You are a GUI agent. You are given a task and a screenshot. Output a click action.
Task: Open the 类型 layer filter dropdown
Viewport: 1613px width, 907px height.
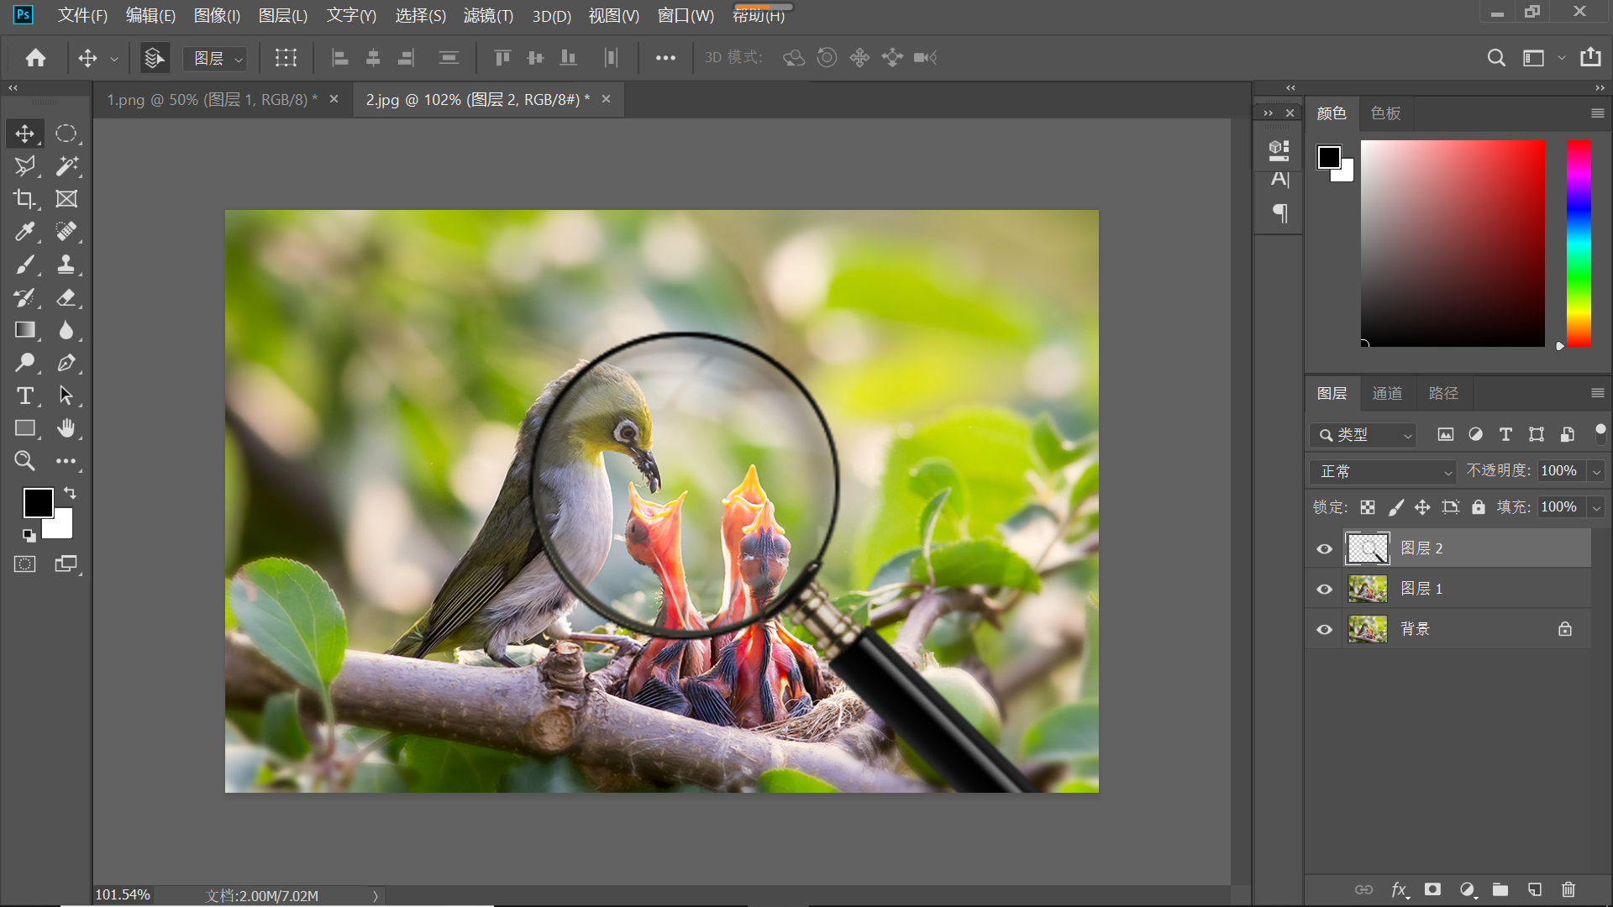coord(1363,434)
